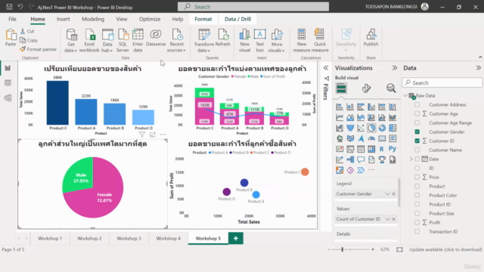Check the Customer Name field
The image size is (484, 272).
[x=417, y=150]
